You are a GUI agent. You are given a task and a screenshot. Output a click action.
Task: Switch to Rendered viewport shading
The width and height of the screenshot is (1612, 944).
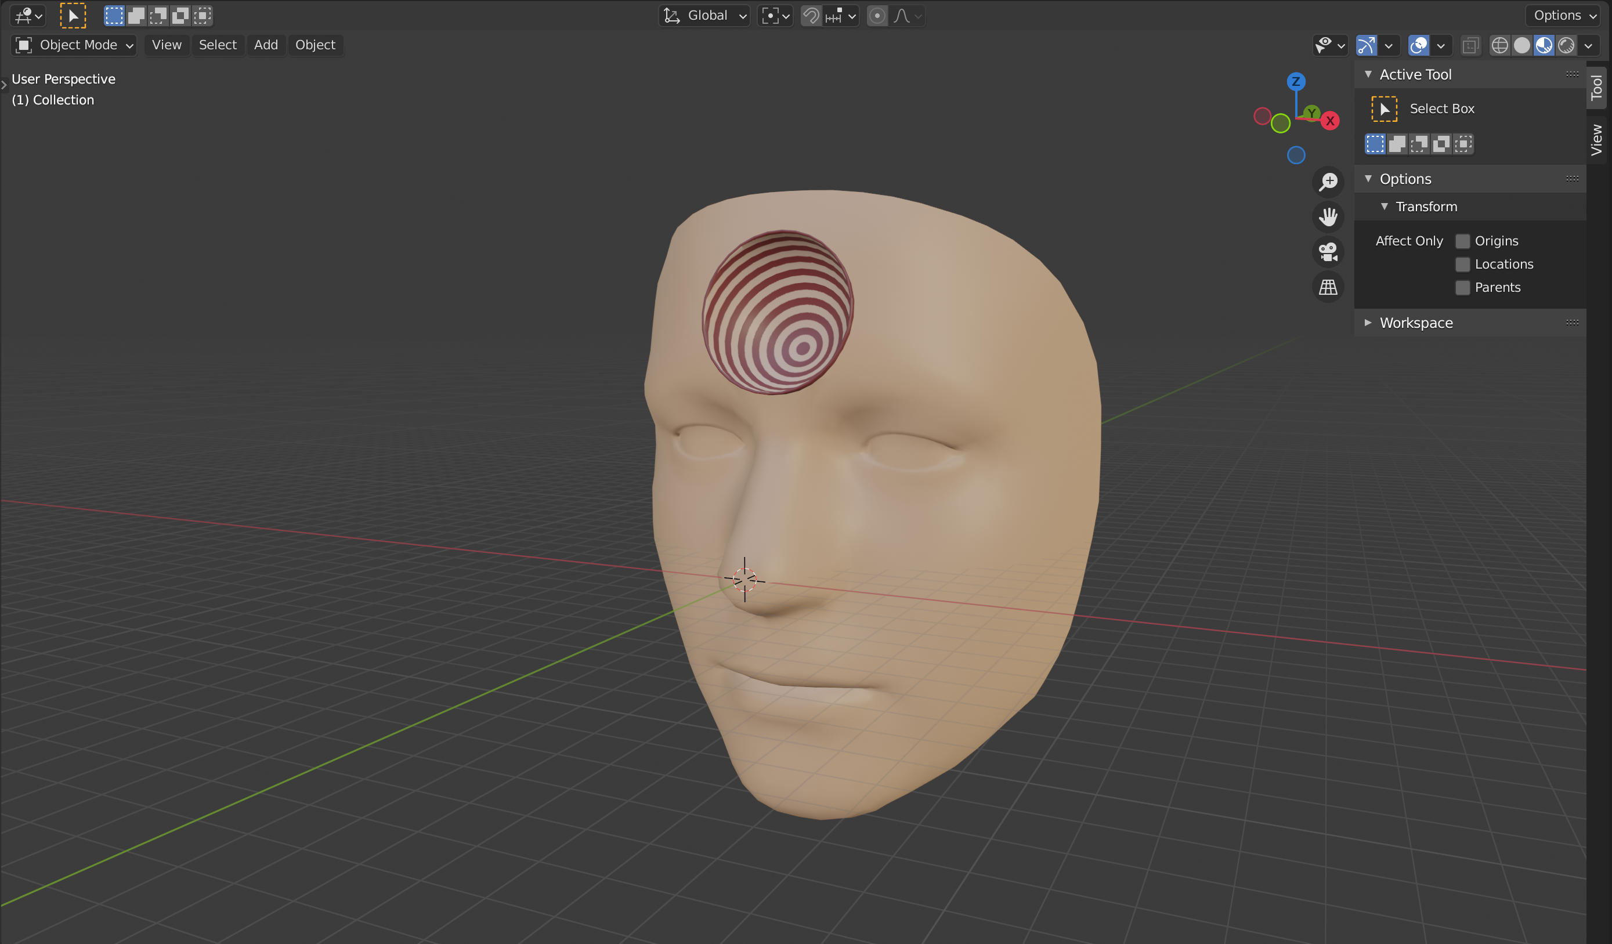click(x=1566, y=45)
